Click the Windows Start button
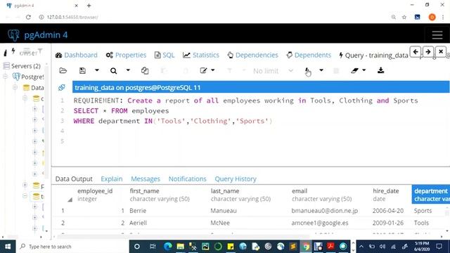 pyautogui.click(x=8, y=247)
